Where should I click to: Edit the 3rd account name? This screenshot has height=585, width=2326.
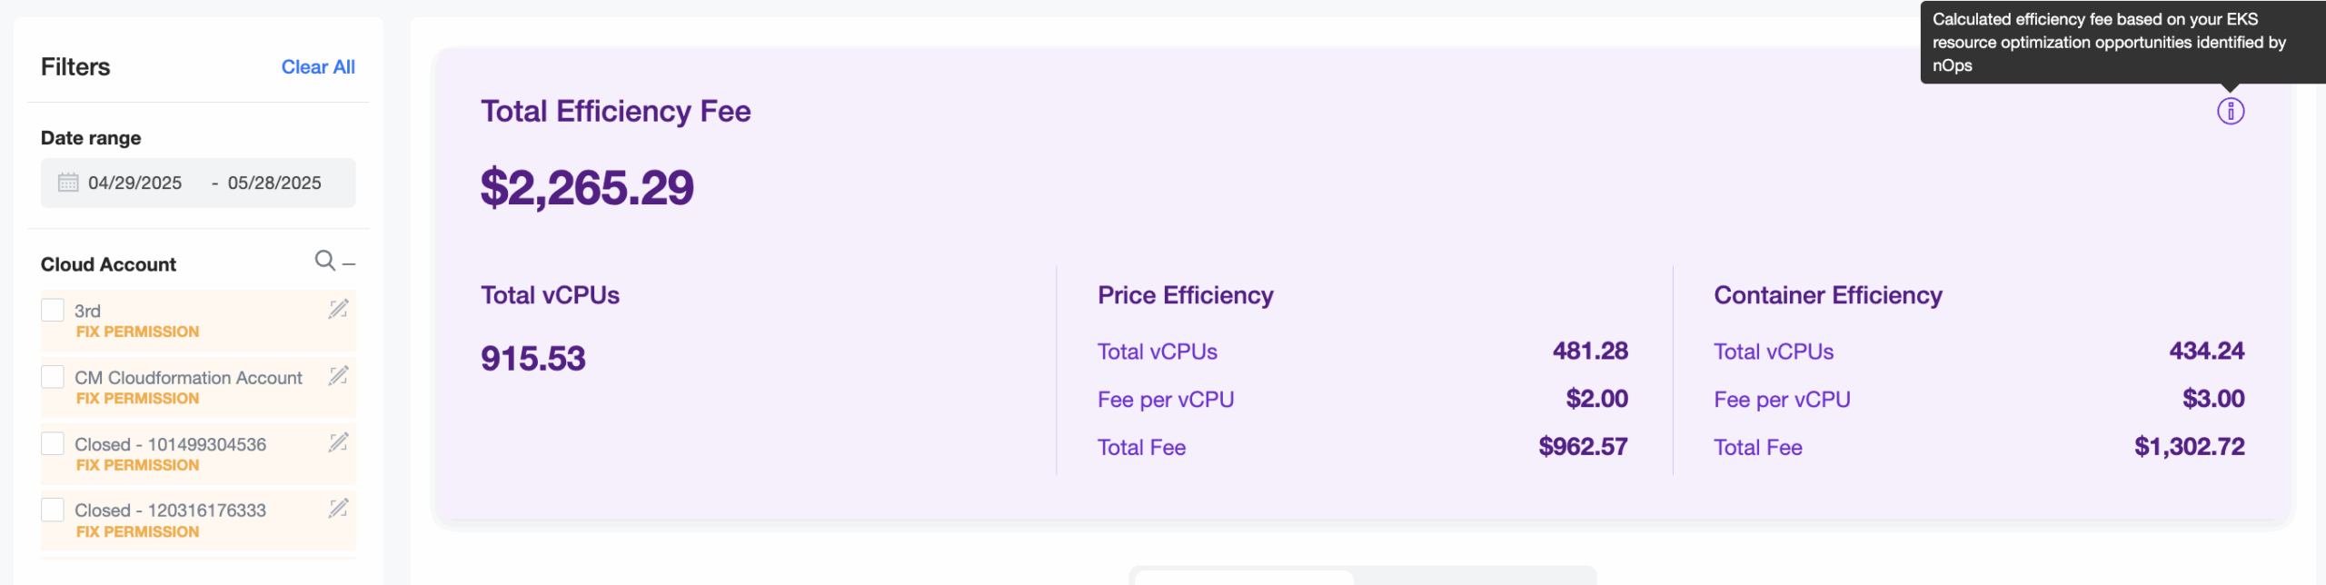pos(338,309)
